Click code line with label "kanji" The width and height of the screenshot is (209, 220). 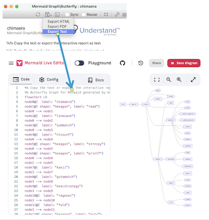pos(47,167)
